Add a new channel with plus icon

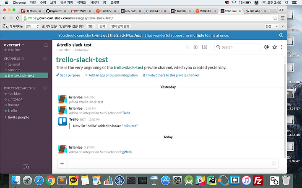coord(45,59)
